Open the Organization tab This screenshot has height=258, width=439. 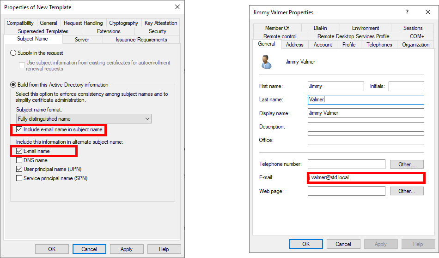pos(416,45)
